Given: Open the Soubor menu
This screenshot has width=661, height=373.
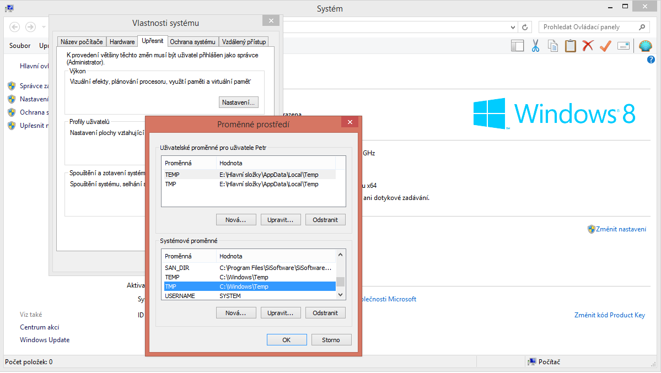Looking at the screenshot, I should tap(20, 46).
